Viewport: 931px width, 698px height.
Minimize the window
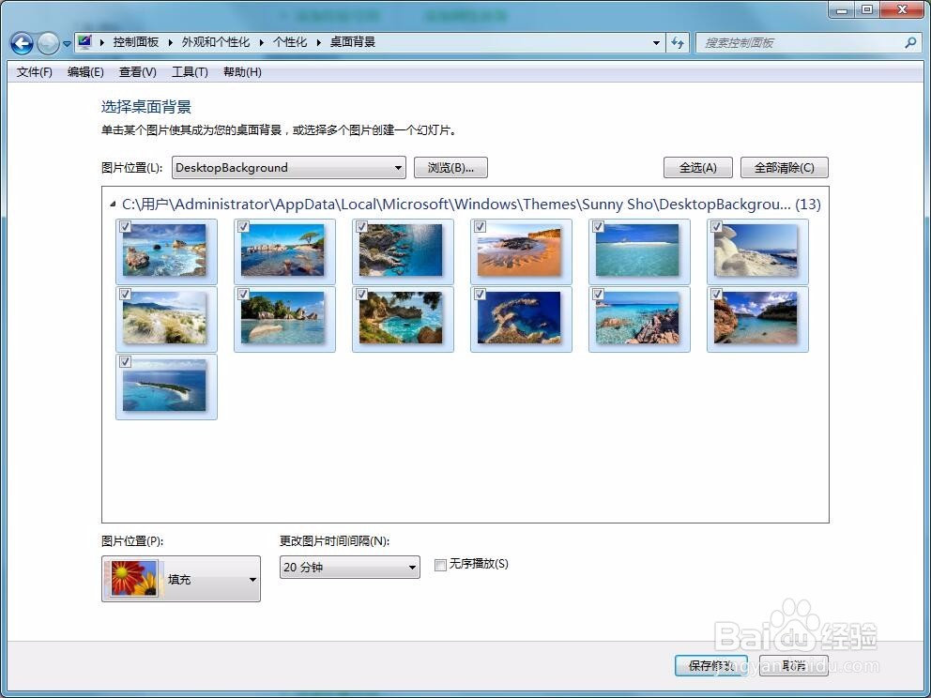click(841, 9)
